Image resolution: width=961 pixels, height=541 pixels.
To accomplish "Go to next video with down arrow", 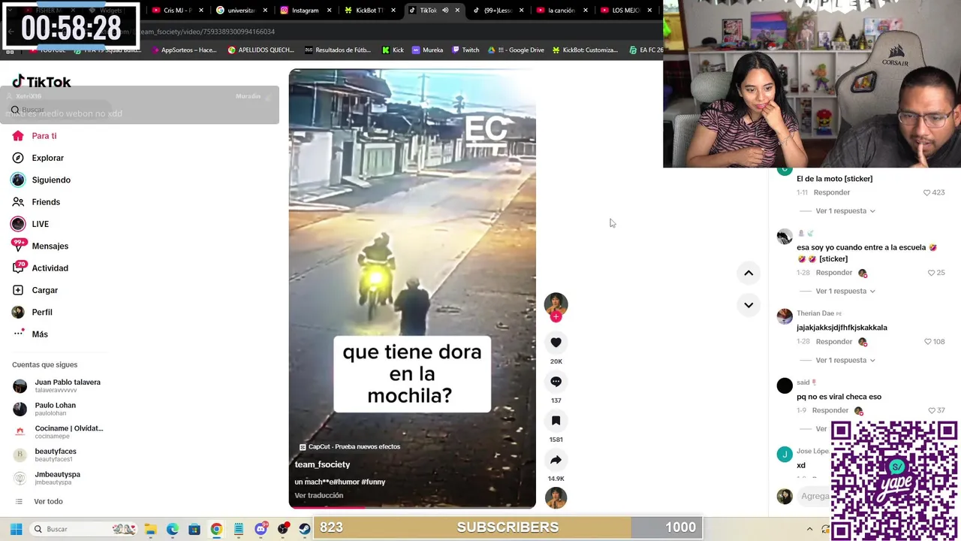I will tap(749, 305).
